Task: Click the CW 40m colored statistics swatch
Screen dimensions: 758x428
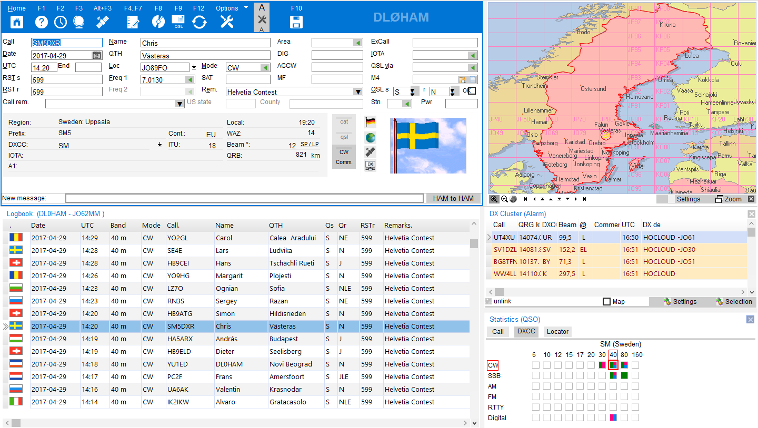Action: coord(613,365)
